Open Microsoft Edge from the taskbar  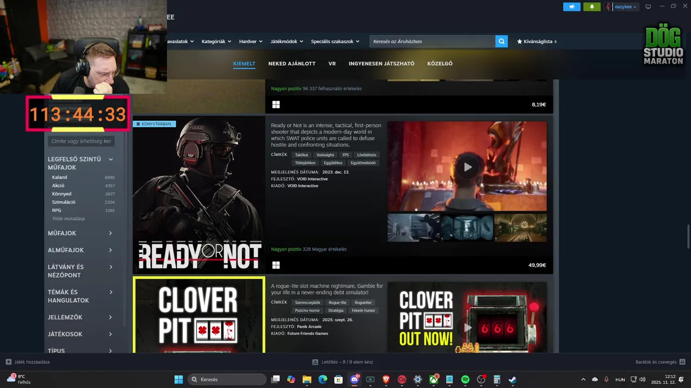coord(323,379)
